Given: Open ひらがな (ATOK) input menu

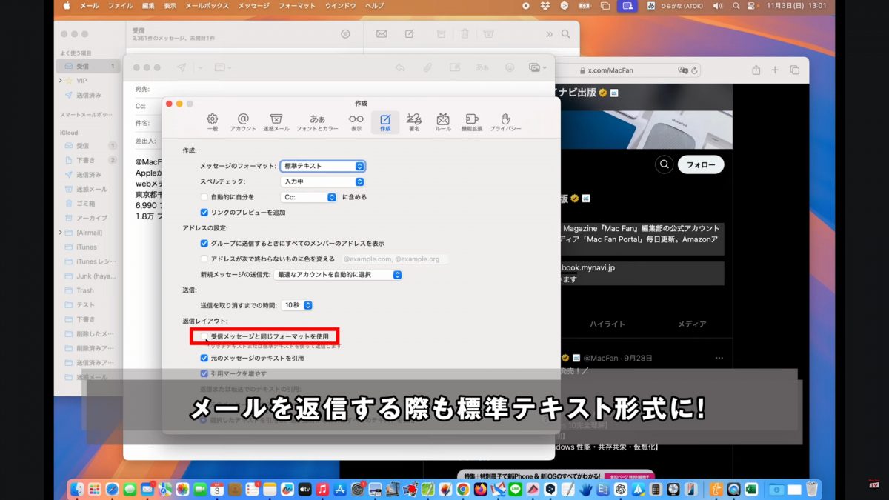Looking at the screenshot, I should (675, 6).
